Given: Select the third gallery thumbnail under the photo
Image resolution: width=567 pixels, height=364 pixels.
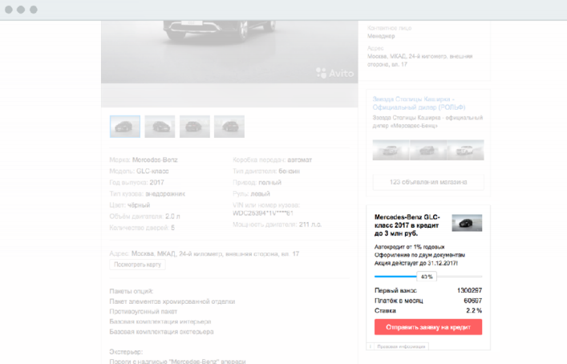Looking at the screenshot, I should [195, 127].
